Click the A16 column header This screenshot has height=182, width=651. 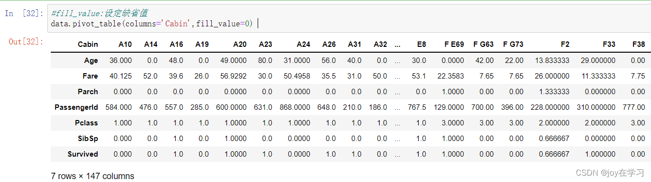(x=176, y=44)
